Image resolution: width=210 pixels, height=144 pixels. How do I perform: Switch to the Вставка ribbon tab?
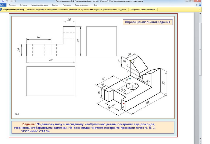click(x=23, y=5)
